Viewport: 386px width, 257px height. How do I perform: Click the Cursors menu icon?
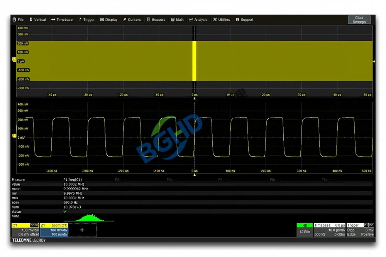point(125,19)
